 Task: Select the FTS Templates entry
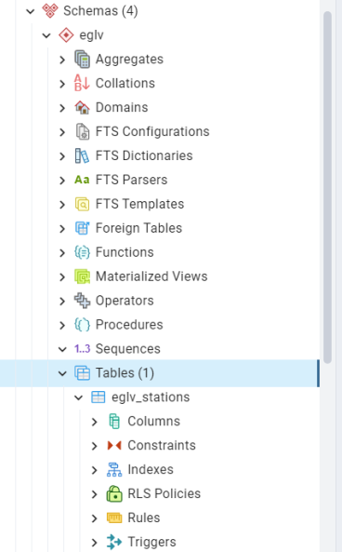pos(140,204)
